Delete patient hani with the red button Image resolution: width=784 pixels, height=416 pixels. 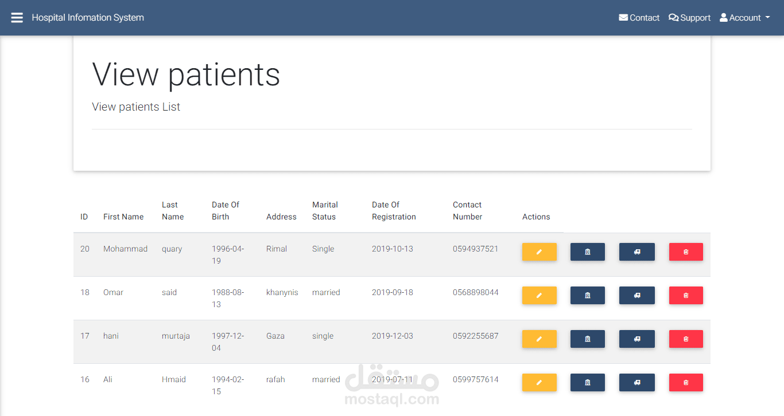(685, 339)
